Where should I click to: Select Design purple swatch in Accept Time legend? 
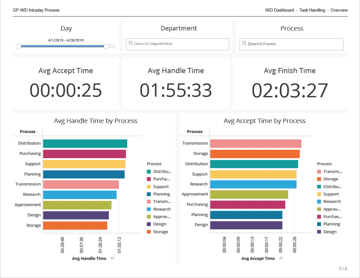319,232
